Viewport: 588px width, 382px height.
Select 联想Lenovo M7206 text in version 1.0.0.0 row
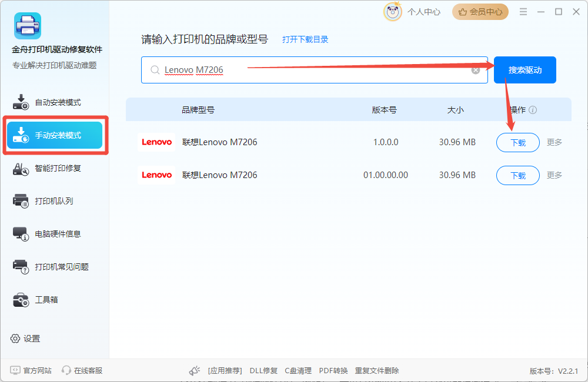[x=220, y=142]
